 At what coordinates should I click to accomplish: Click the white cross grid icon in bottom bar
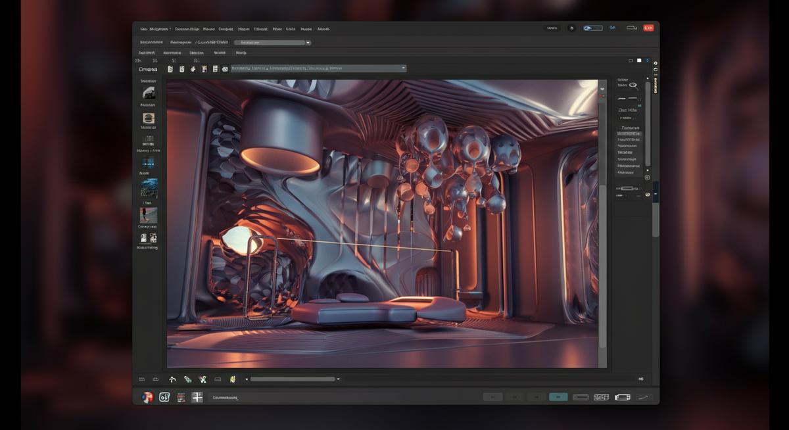197,396
